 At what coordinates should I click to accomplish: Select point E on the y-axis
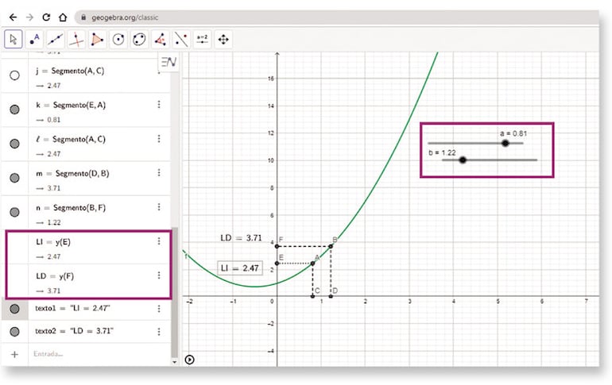[x=277, y=264]
